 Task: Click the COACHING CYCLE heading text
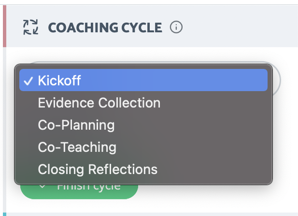click(105, 27)
